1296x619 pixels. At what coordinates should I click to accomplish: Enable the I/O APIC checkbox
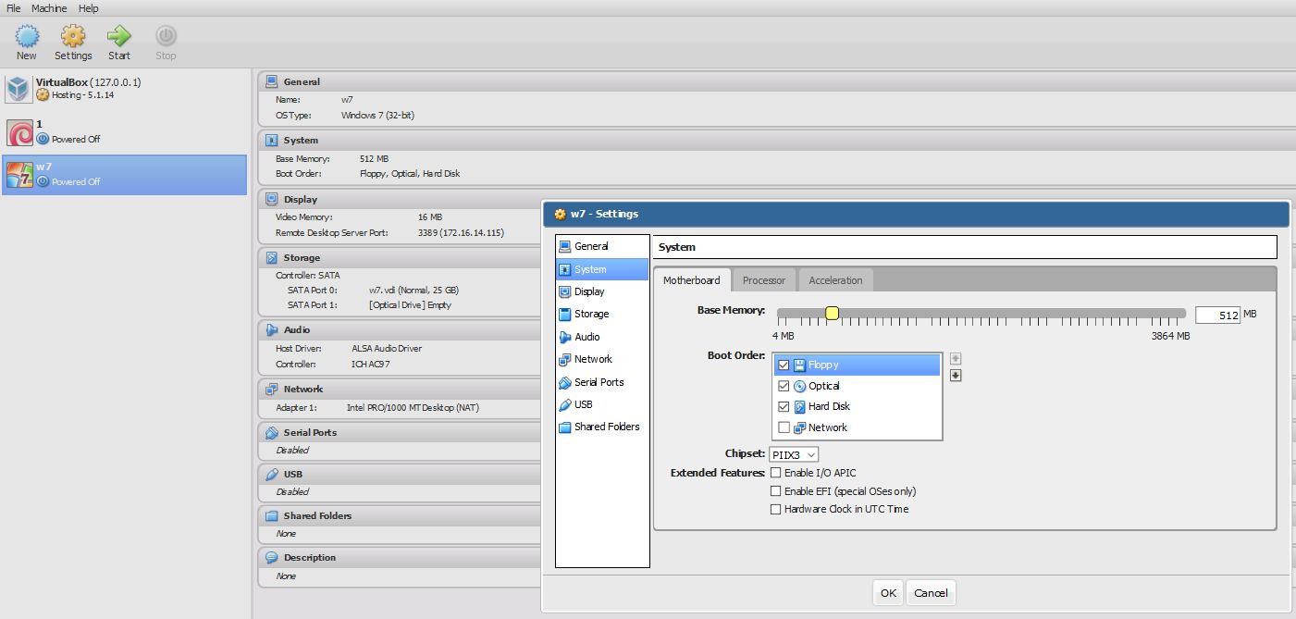click(775, 473)
